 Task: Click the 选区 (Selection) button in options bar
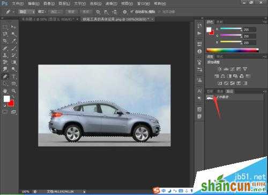(x=56, y=12)
